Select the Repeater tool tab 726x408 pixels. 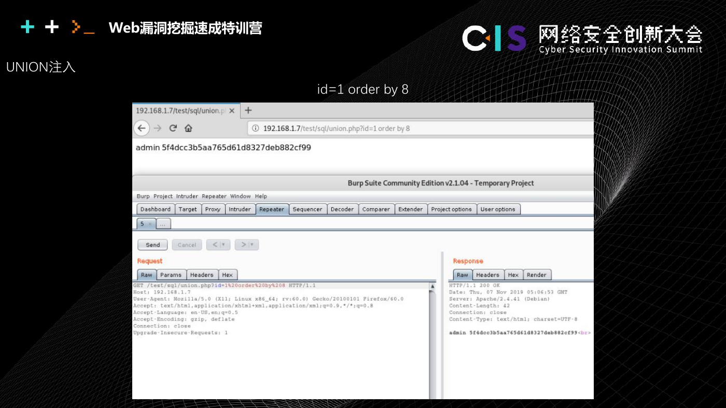(x=272, y=209)
